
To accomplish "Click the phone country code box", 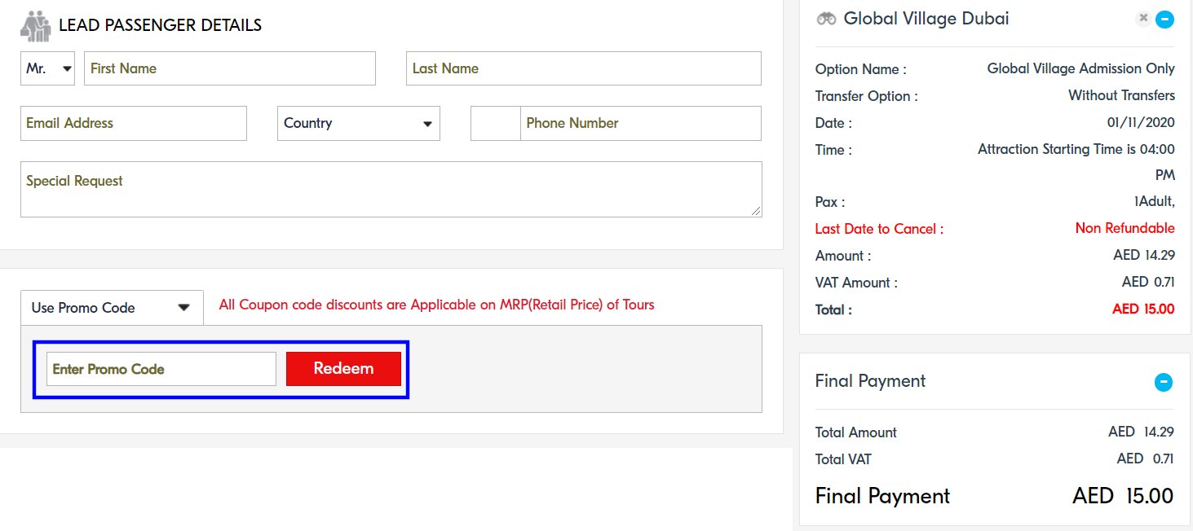I will [495, 124].
